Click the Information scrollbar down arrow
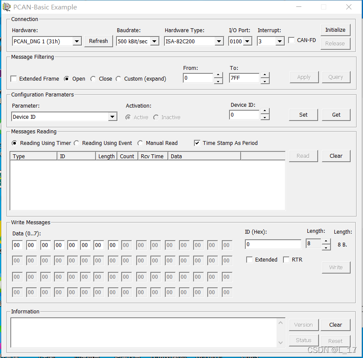This screenshot has width=363, height=358. [x=280, y=343]
